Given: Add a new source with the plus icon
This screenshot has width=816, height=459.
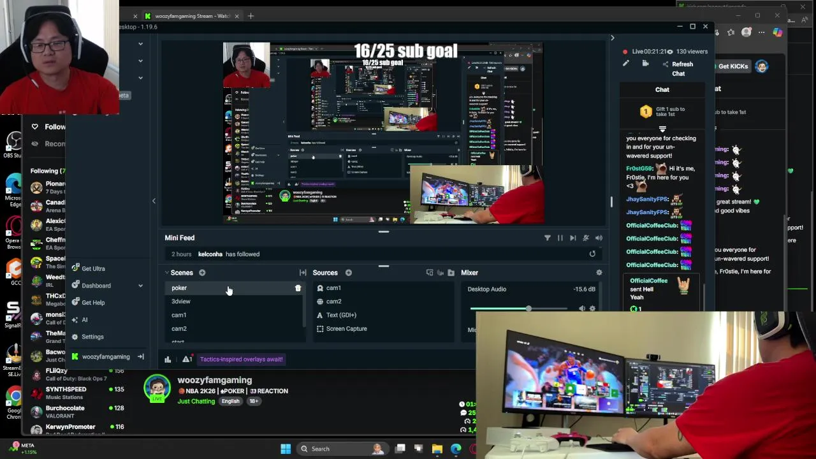Looking at the screenshot, I should pyautogui.click(x=349, y=273).
